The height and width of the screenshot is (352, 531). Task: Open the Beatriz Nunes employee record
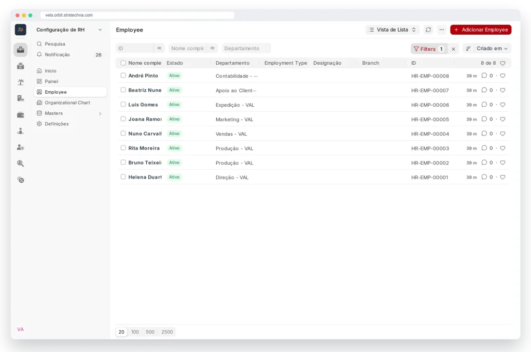145,90
